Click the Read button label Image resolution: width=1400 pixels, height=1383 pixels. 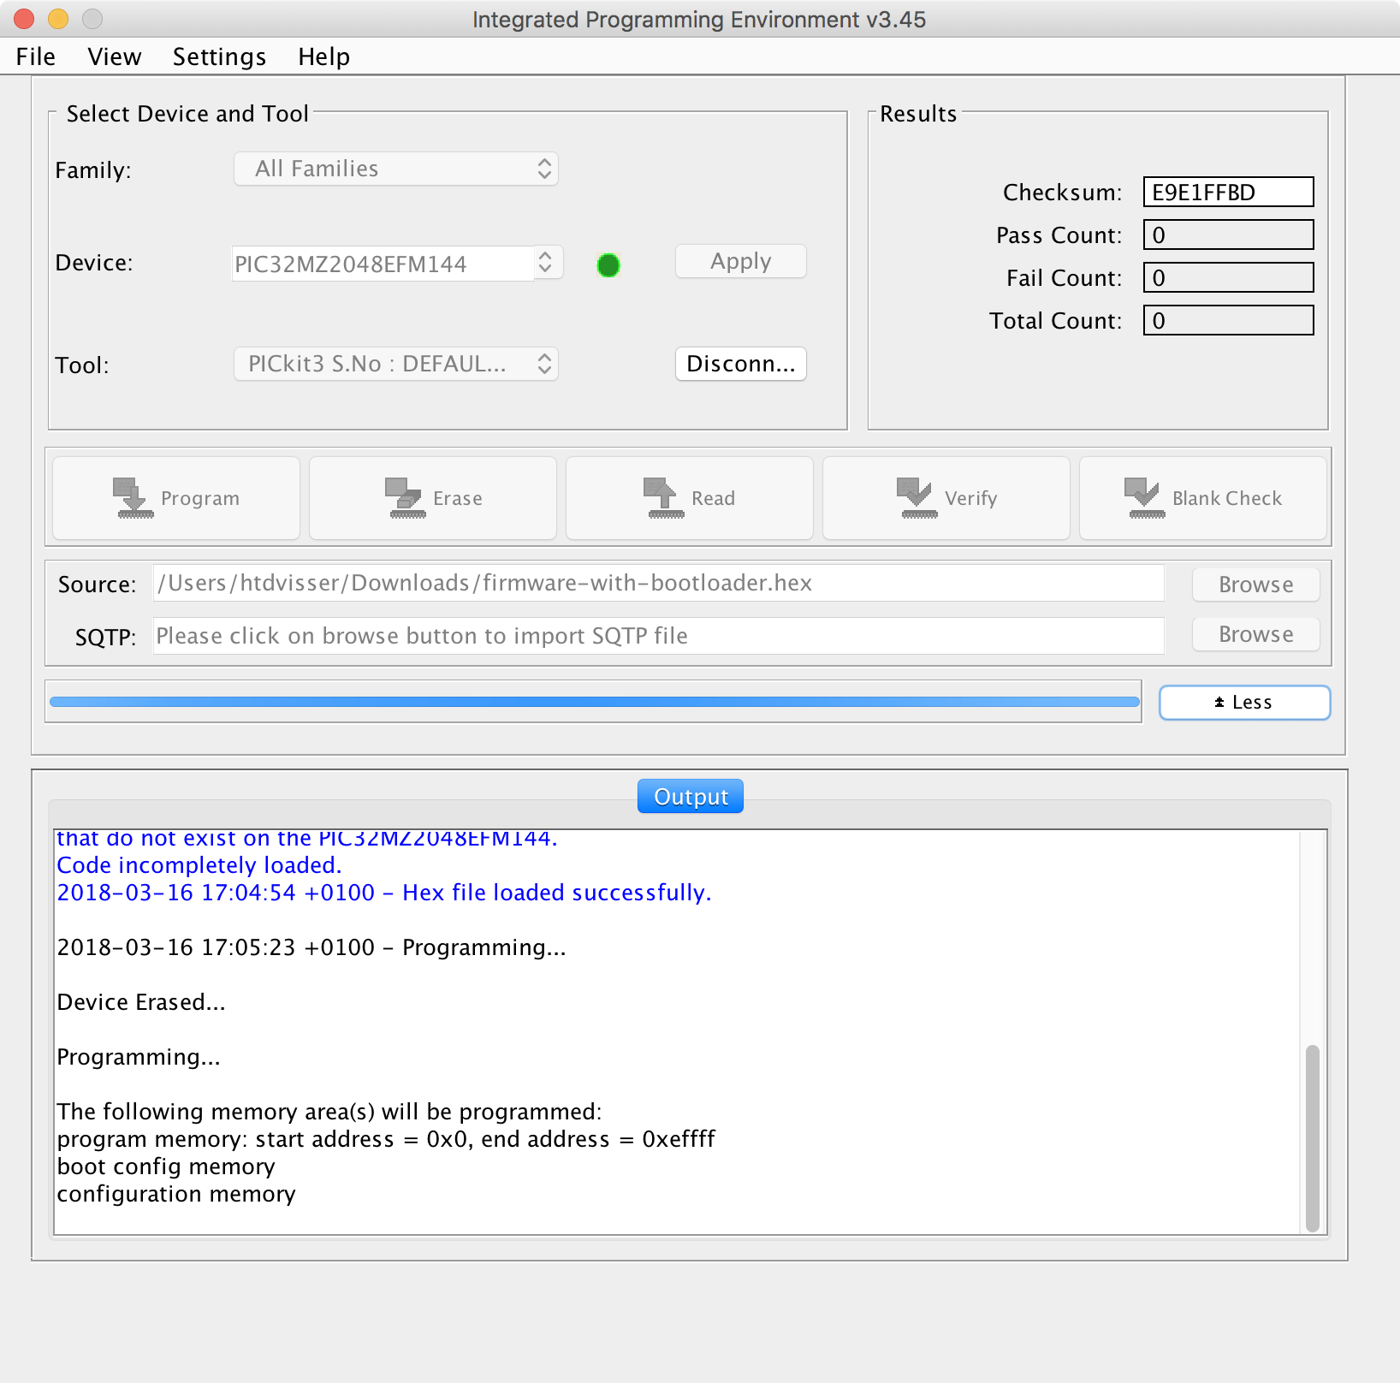713,498
